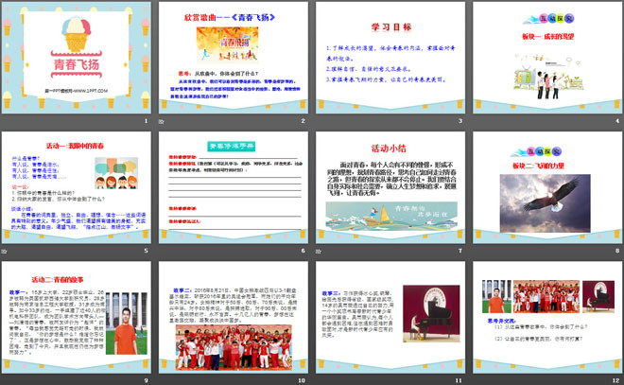Select slide 2 with the 欣赏歌曲 heading
Image resolution: width=624 pixels, height=385 pixels.
(234, 58)
